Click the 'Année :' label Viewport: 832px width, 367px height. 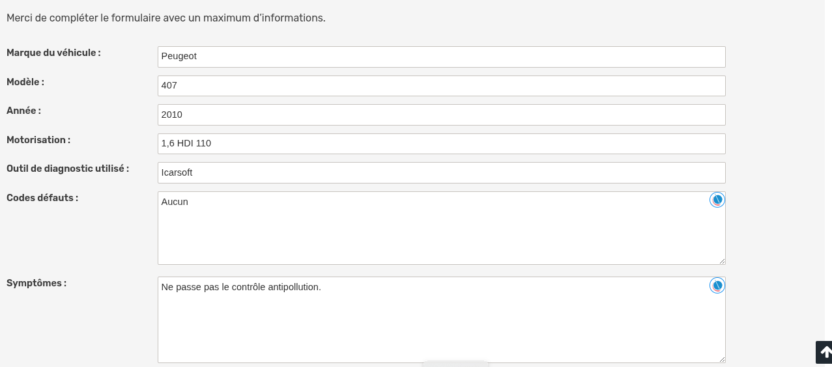23,111
